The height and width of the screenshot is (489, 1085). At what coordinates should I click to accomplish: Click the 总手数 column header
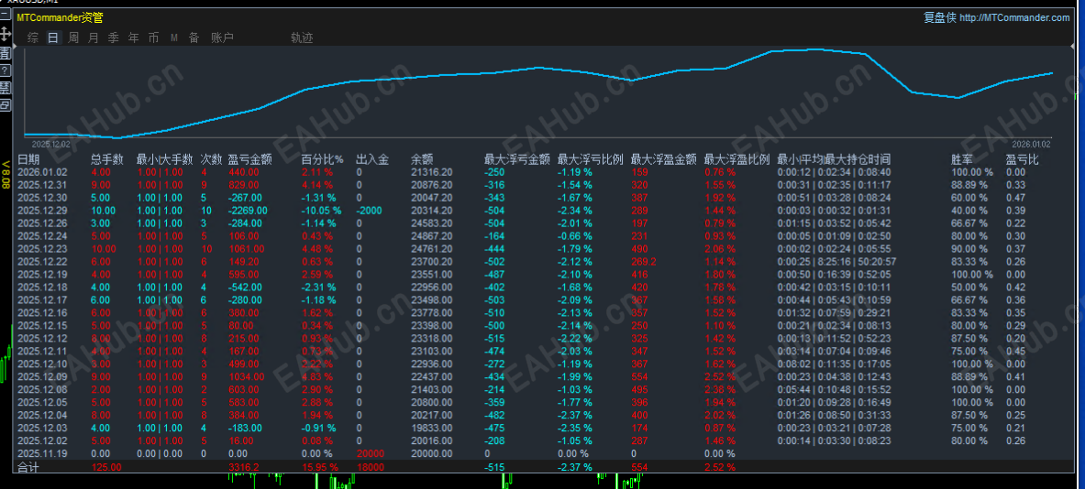tap(107, 159)
